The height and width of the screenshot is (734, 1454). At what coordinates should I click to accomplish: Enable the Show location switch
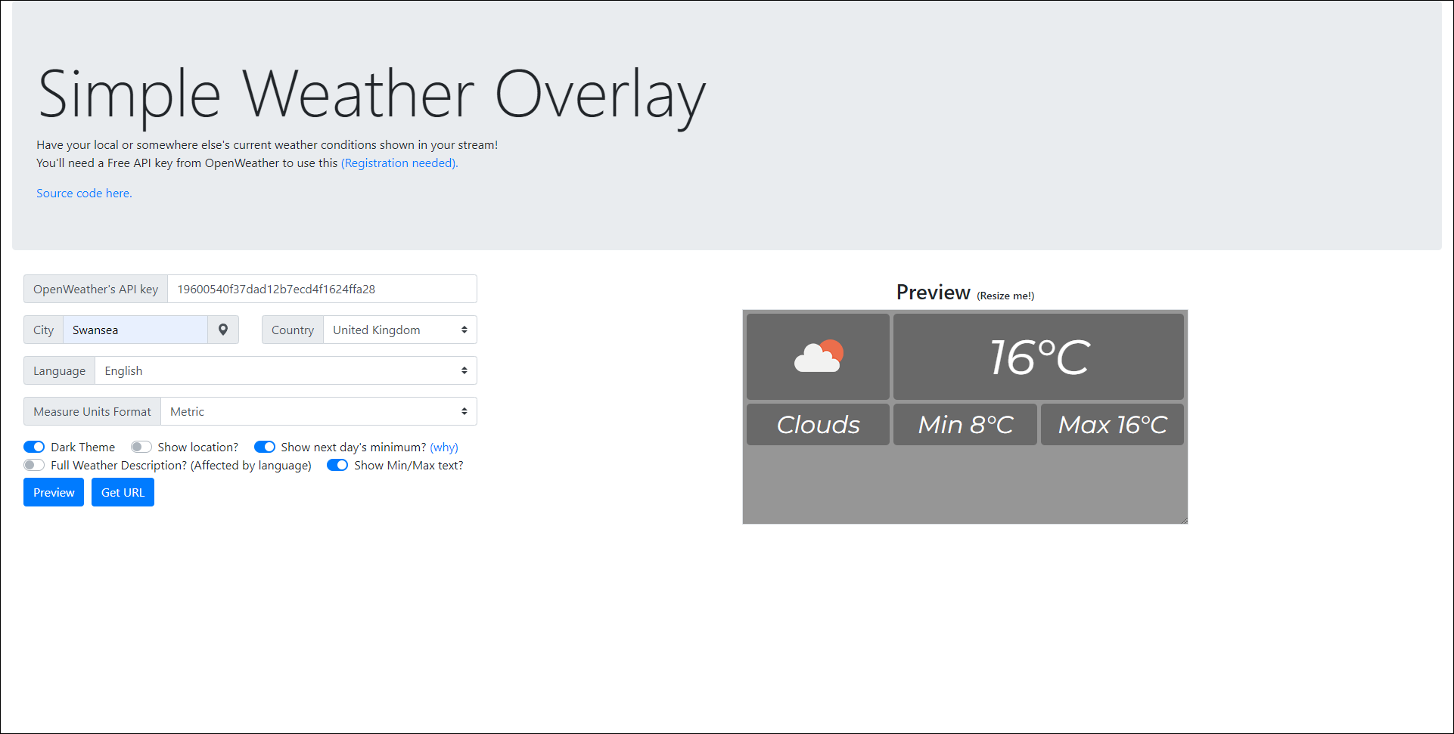coord(141,447)
